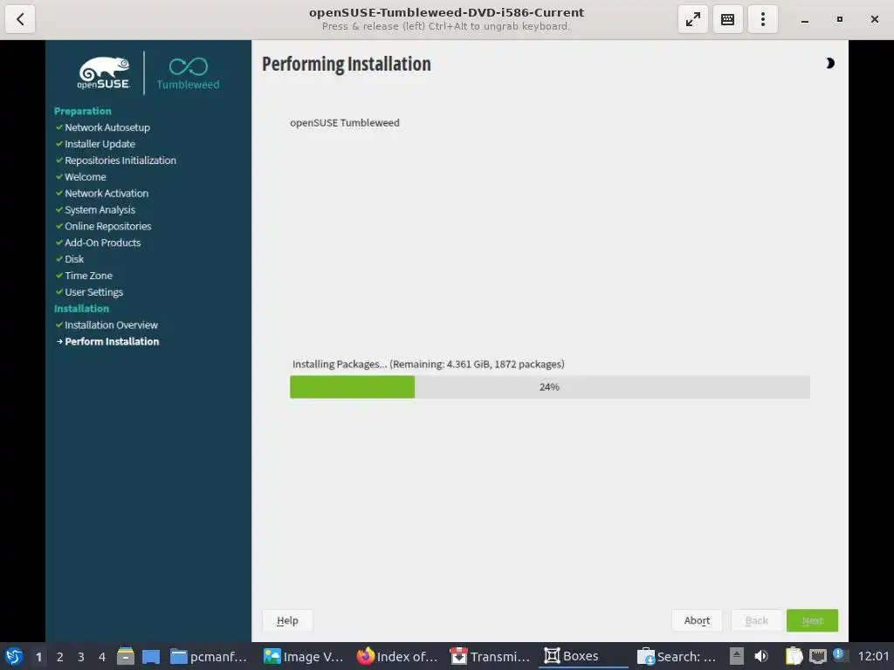Click System Analysis step
894x670 pixels.
pos(100,210)
